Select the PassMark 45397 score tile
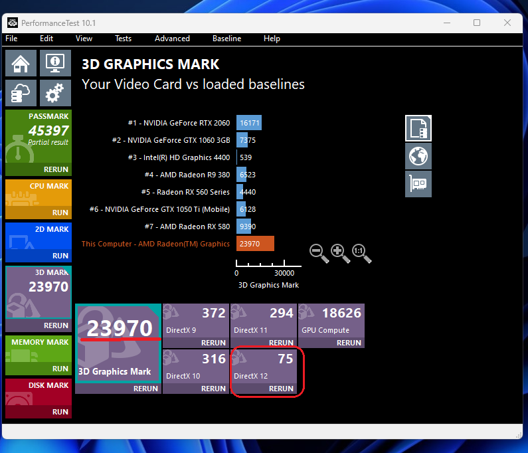Image resolution: width=528 pixels, height=453 pixels. [x=39, y=136]
